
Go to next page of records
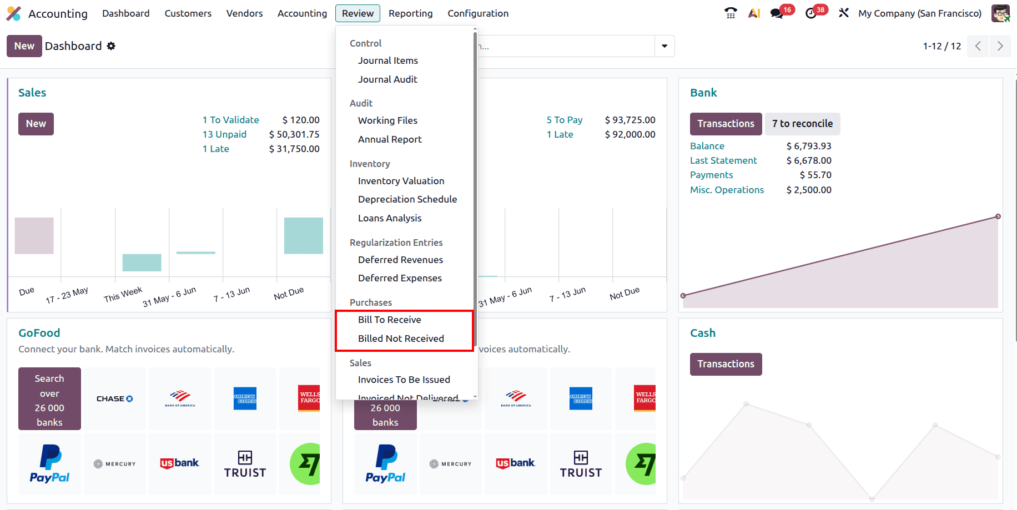(1000, 46)
